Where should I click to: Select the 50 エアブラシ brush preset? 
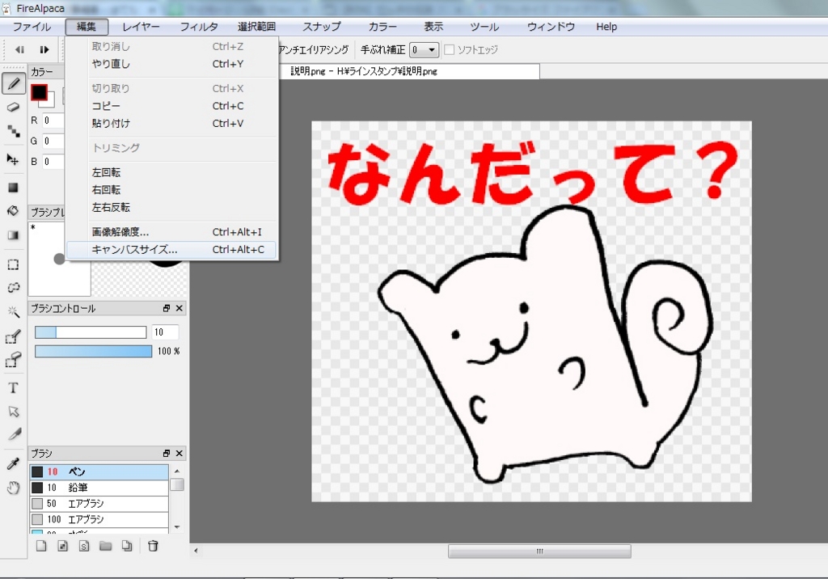[x=99, y=503]
